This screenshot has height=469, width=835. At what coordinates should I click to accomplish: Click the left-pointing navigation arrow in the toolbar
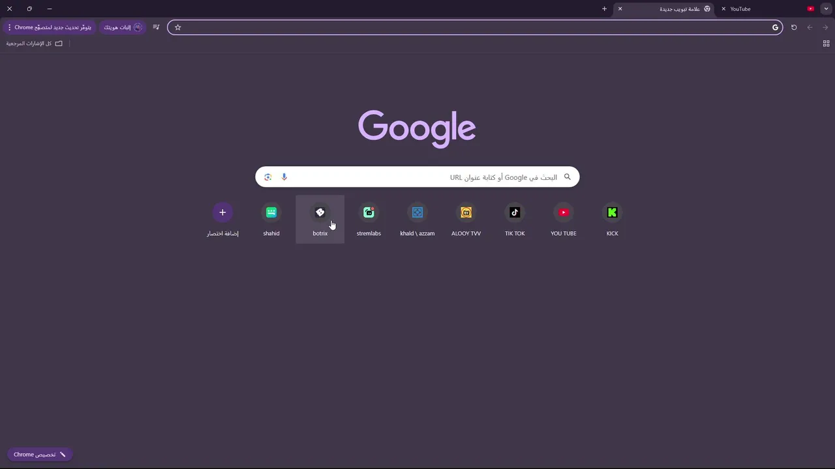click(x=810, y=27)
